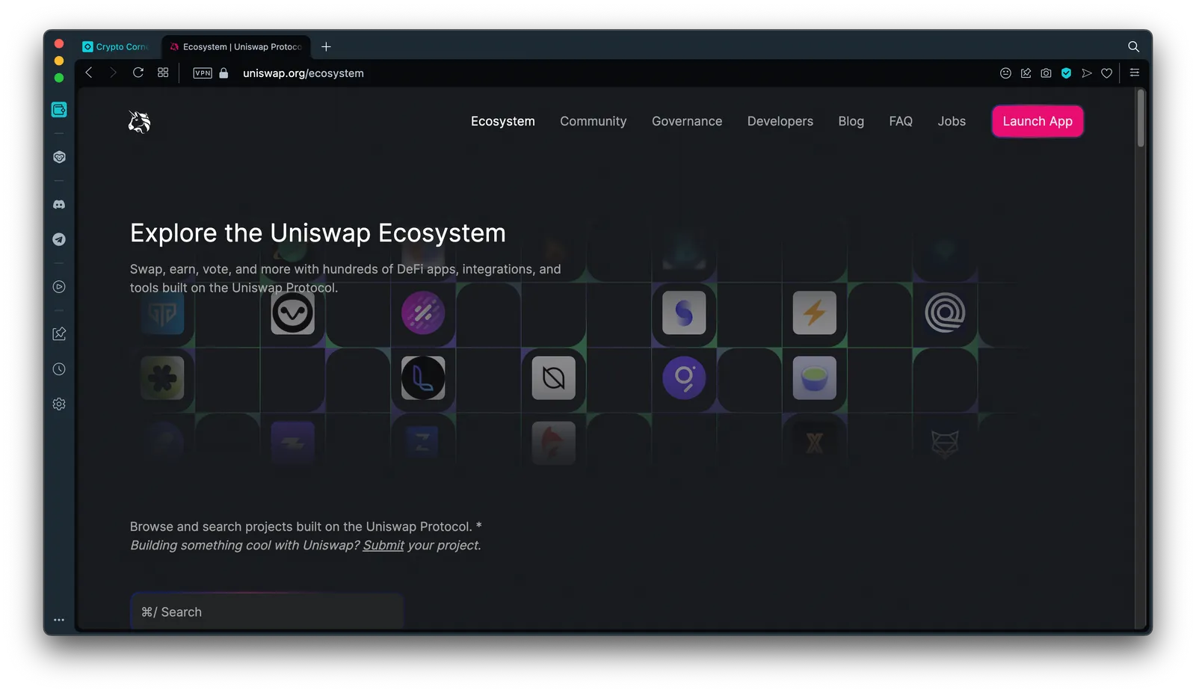Open Discord in the sidebar
Screen dimensions: 1196x693
coord(59,204)
